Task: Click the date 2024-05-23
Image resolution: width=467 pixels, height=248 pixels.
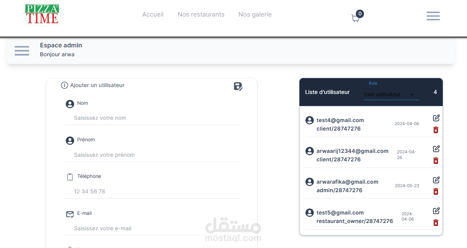Action: [407, 186]
